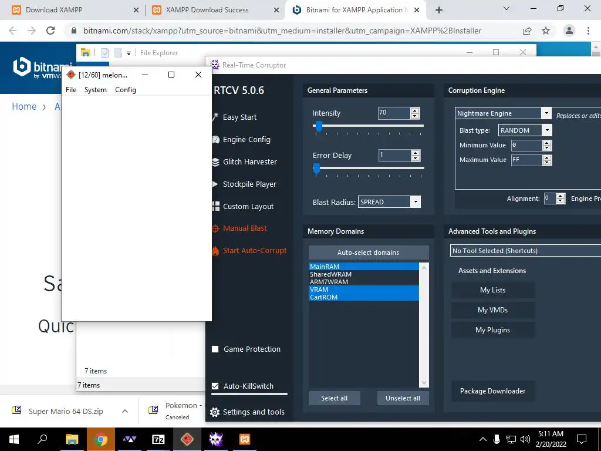Click Manual Blast crosshair icon
Image resolution: width=601 pixels, height=451 pixels.
216,228
